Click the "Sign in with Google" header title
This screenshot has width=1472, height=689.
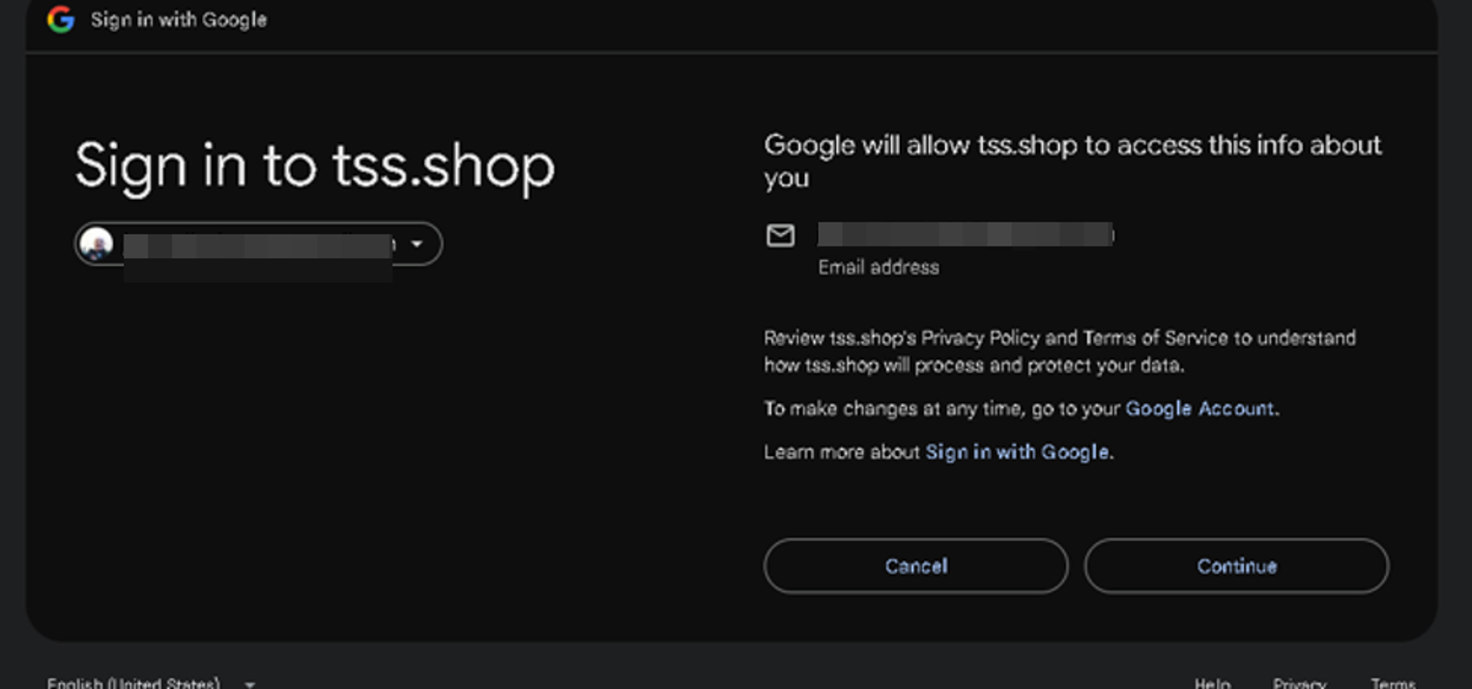(179, 19)
